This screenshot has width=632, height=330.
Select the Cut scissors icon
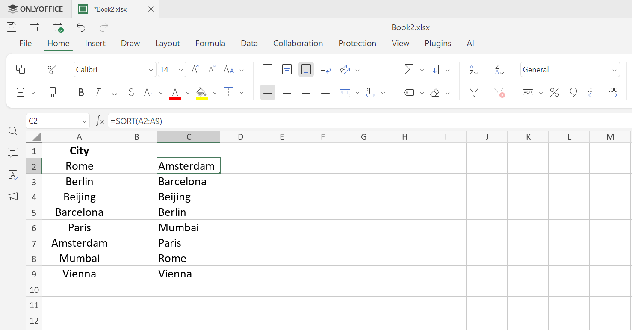pos(53,70)
